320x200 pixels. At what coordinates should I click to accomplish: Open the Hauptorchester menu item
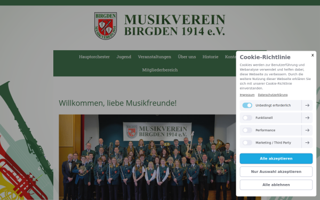pos(94,57)
